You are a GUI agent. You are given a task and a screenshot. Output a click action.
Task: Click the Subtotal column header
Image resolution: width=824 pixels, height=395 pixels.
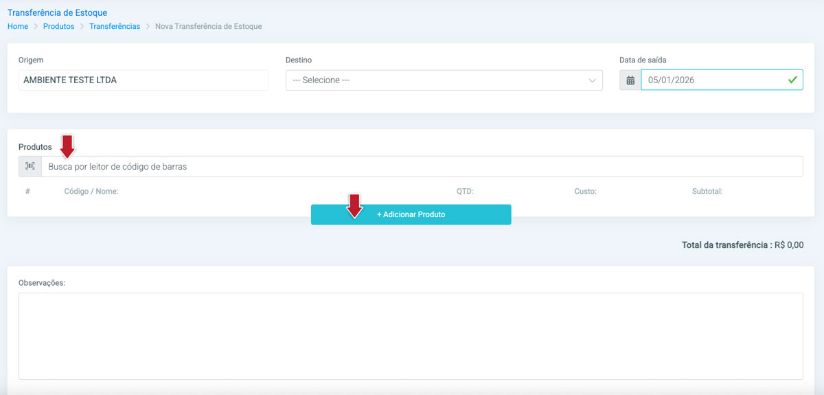[x=707, y=192]
